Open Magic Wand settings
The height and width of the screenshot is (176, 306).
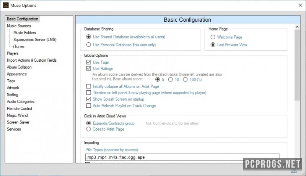17,115
